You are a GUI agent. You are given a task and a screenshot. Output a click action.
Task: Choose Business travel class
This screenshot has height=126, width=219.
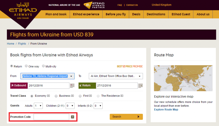(56, 96)
